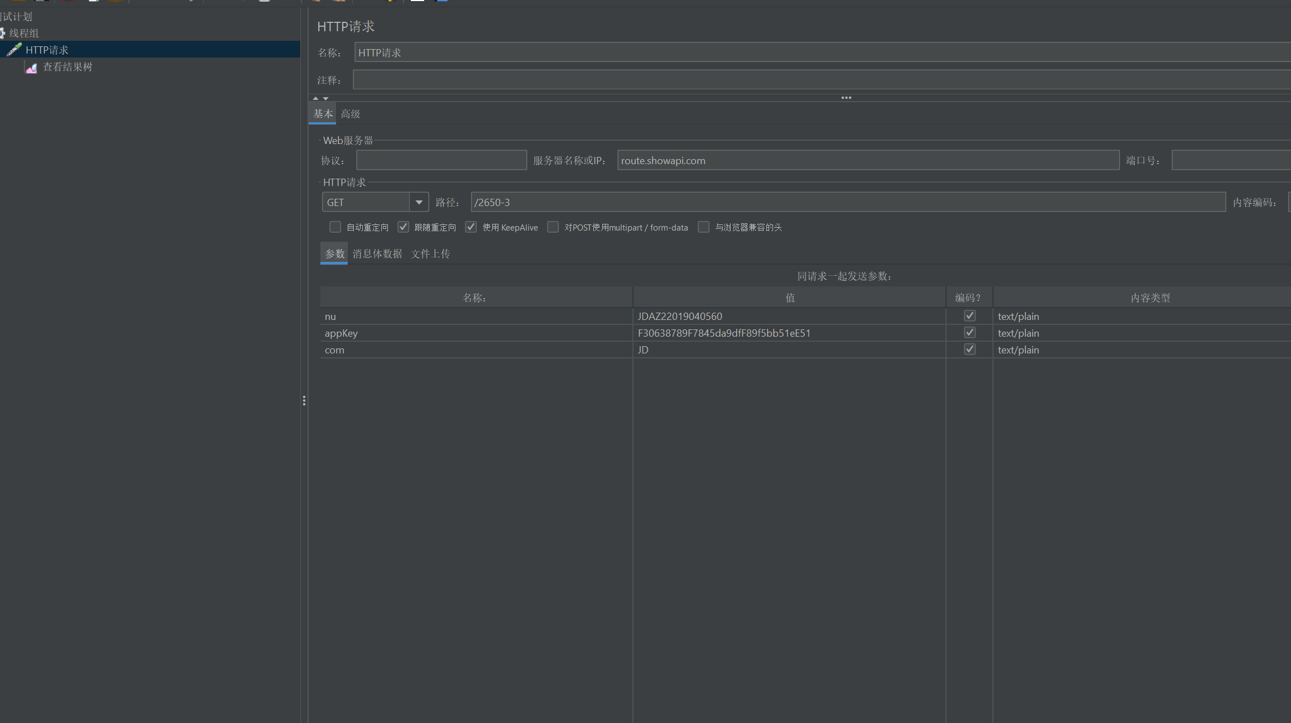Check the 与浏览器兼容的头 checkbox
The image size is (1291, 723).
(703, 227)
